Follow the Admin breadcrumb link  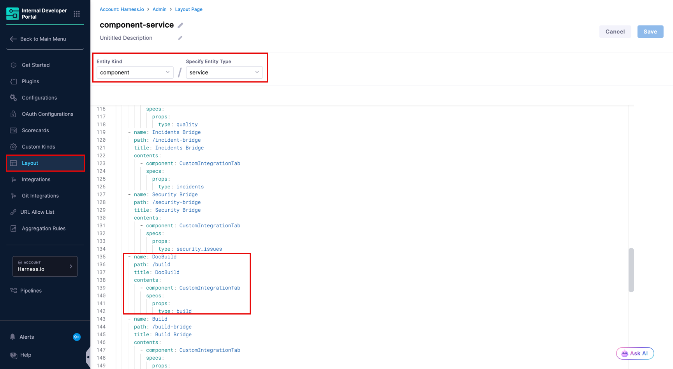click(160, 9)
